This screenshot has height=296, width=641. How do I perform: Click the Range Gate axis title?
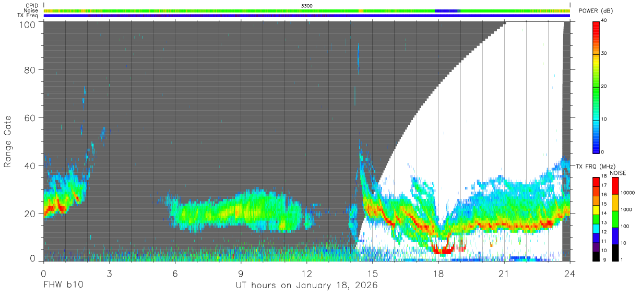click(8, 142)
